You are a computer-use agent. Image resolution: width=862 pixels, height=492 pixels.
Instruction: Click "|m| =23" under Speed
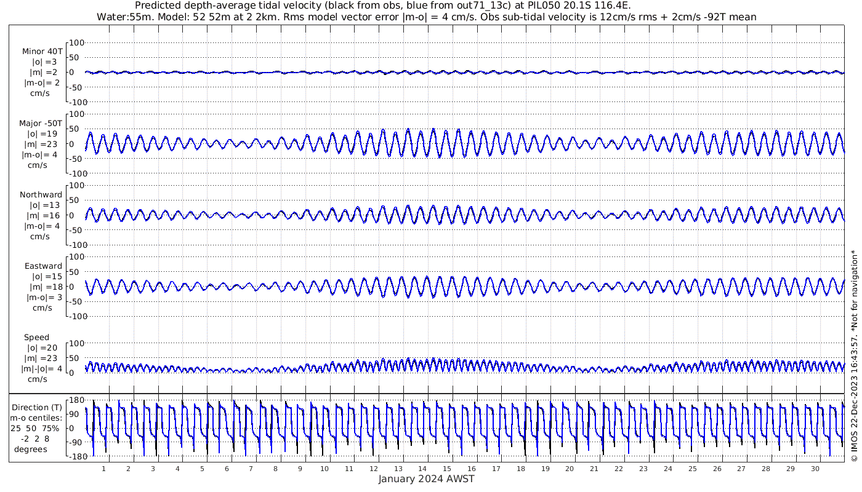(42, 359)
